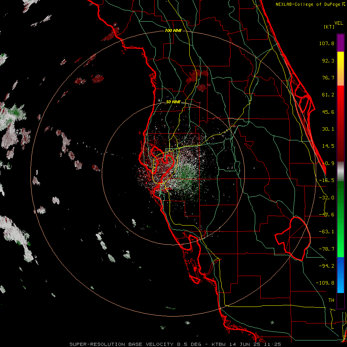Click the -109.8 velocity scale value
Viewport: 347px width, 347px height.
click(x=325, y=283)
